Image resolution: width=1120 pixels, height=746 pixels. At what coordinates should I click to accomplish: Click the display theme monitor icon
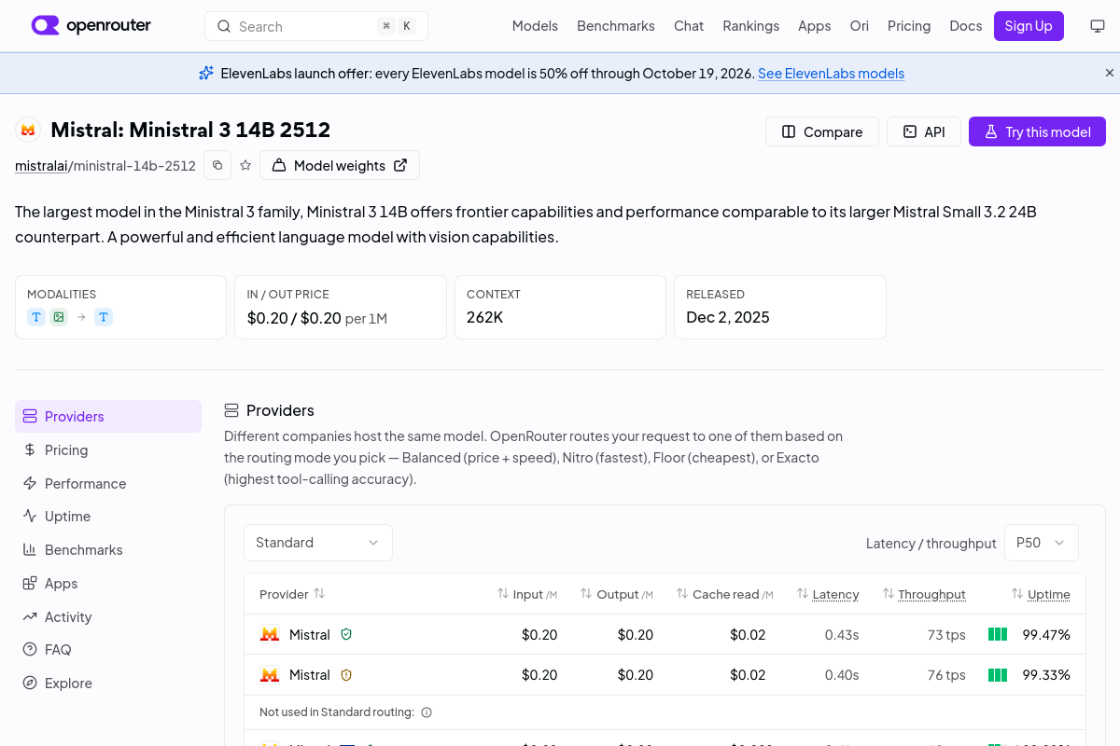[1098, 26]
